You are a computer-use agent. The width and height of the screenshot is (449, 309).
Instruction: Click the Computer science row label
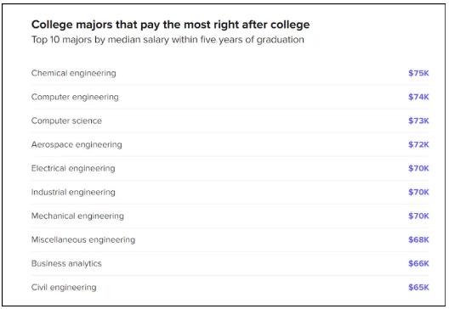point(66,121)
